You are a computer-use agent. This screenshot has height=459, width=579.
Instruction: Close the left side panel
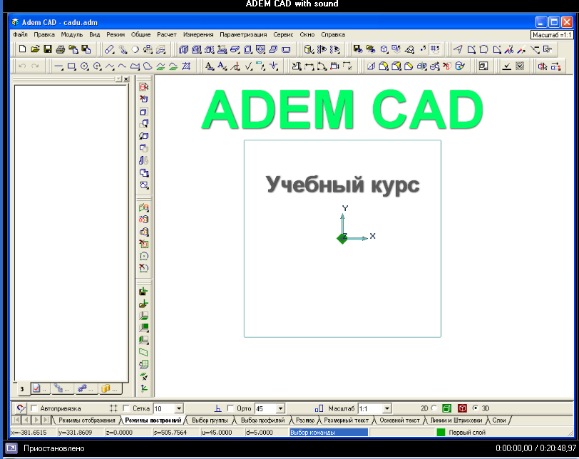(x=126, y=79)
